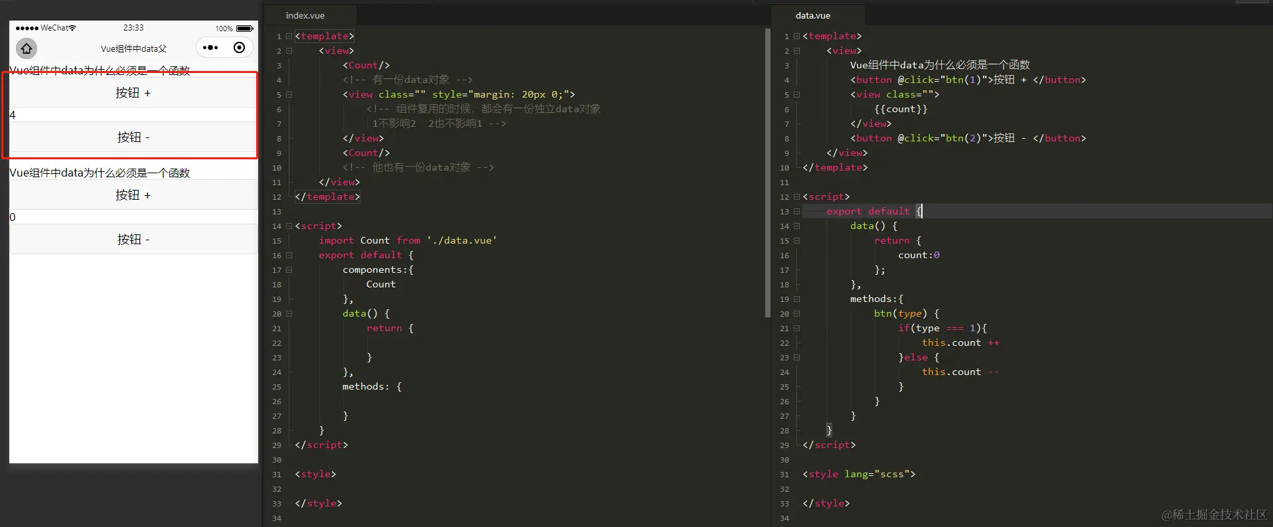Collapse the template block in data.vue

[x=797, y=37]
